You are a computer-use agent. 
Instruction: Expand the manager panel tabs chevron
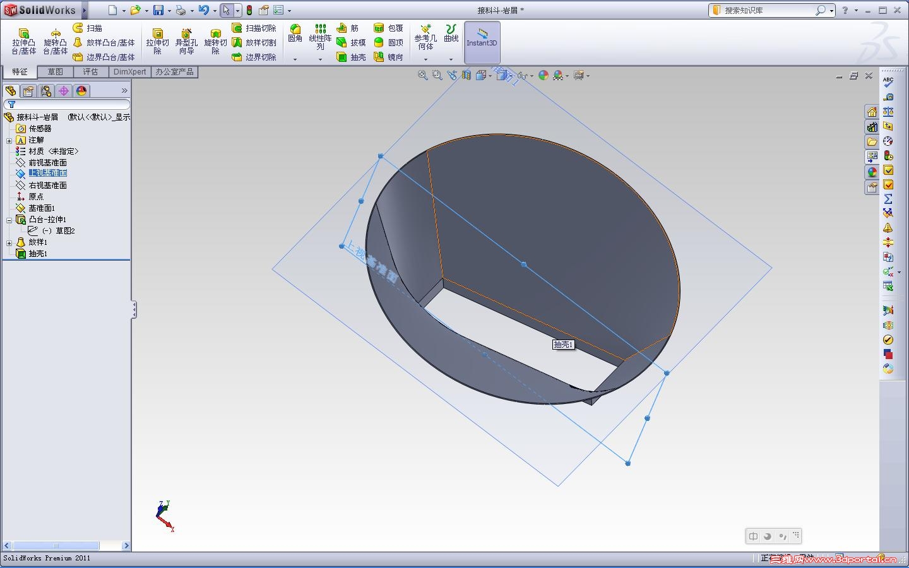pyautogui.click(x=124, y=91)
